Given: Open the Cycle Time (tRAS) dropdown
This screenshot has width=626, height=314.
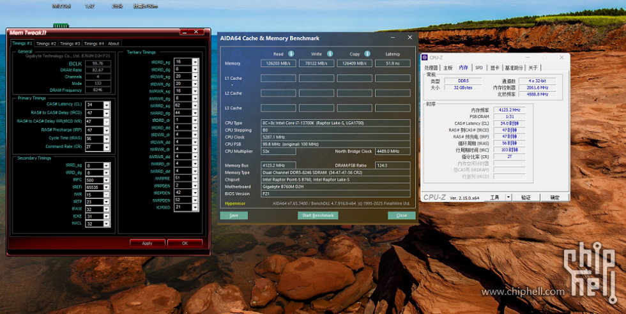Looking at the screenshot, I should click(x=106, y=139).
